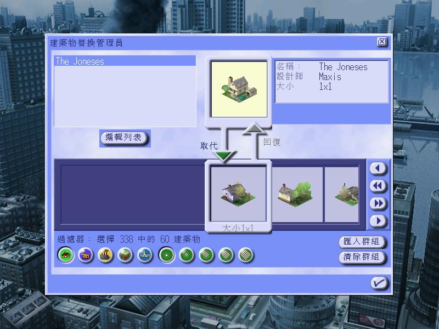
Task: Toggle the landscape terrain block filter
Action: pos(125,255)
